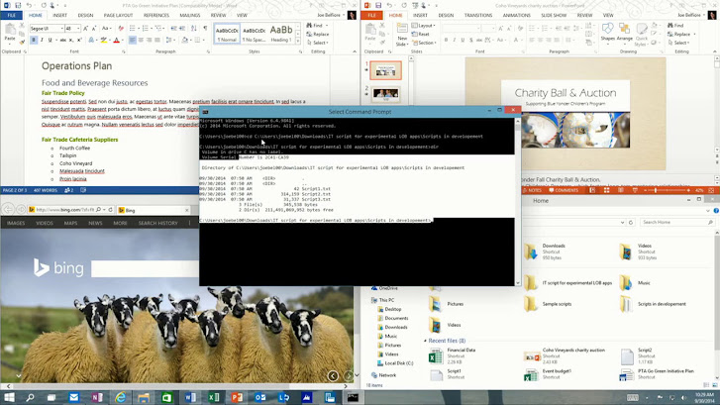Click the Word Save icon in title bar

(18, 5)
